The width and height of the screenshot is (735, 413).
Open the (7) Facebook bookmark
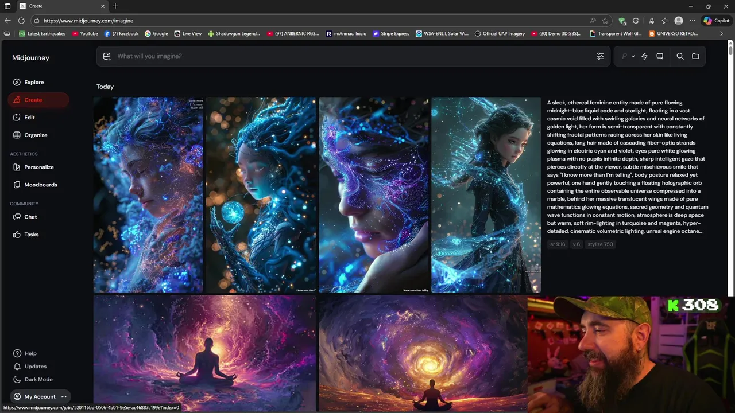121,34
